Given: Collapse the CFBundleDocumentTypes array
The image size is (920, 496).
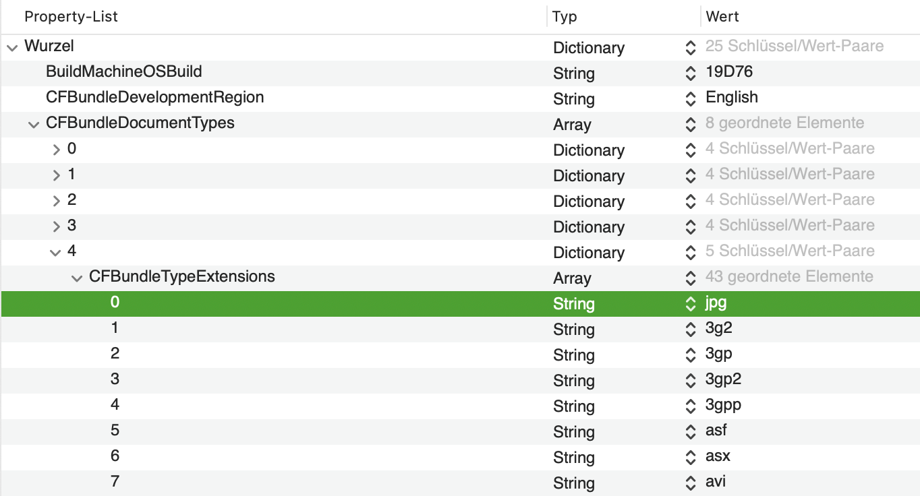Looking at the screenshot, I should 33,124.
